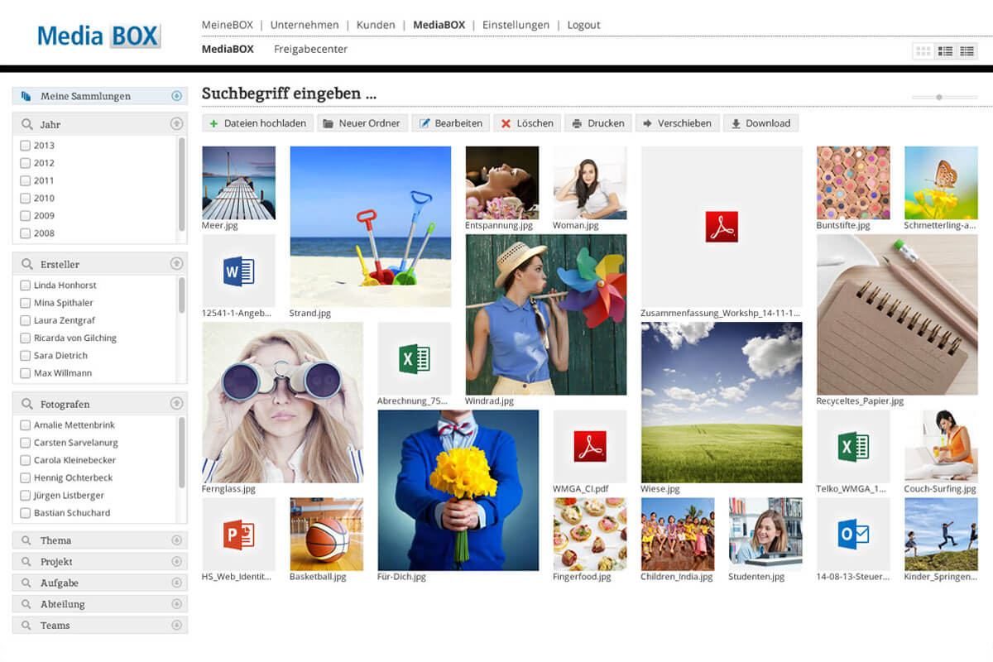Switch to grid thumbnail view icon
This screenshot has height=662, width=993.
pyautogui.click(x=923, y=51)
